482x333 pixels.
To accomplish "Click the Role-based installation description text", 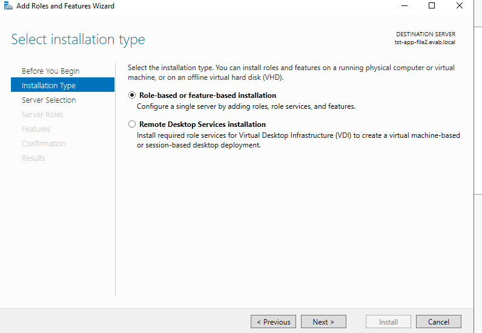I will pyautogui.click(x=246, y=106).
